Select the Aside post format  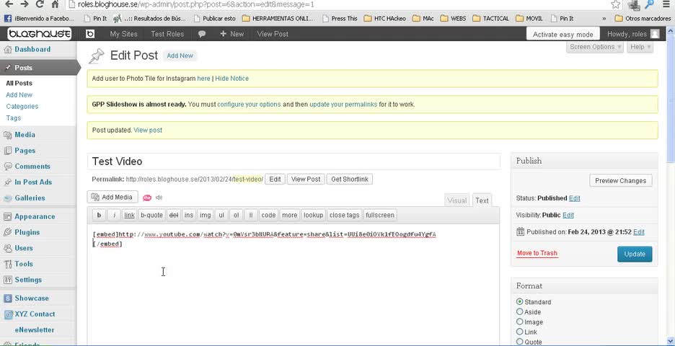520,311
